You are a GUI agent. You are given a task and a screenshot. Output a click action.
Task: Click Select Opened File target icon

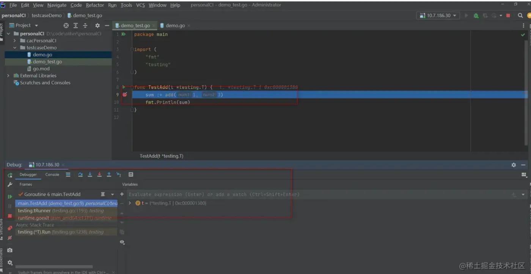click(x=66, y=25)
